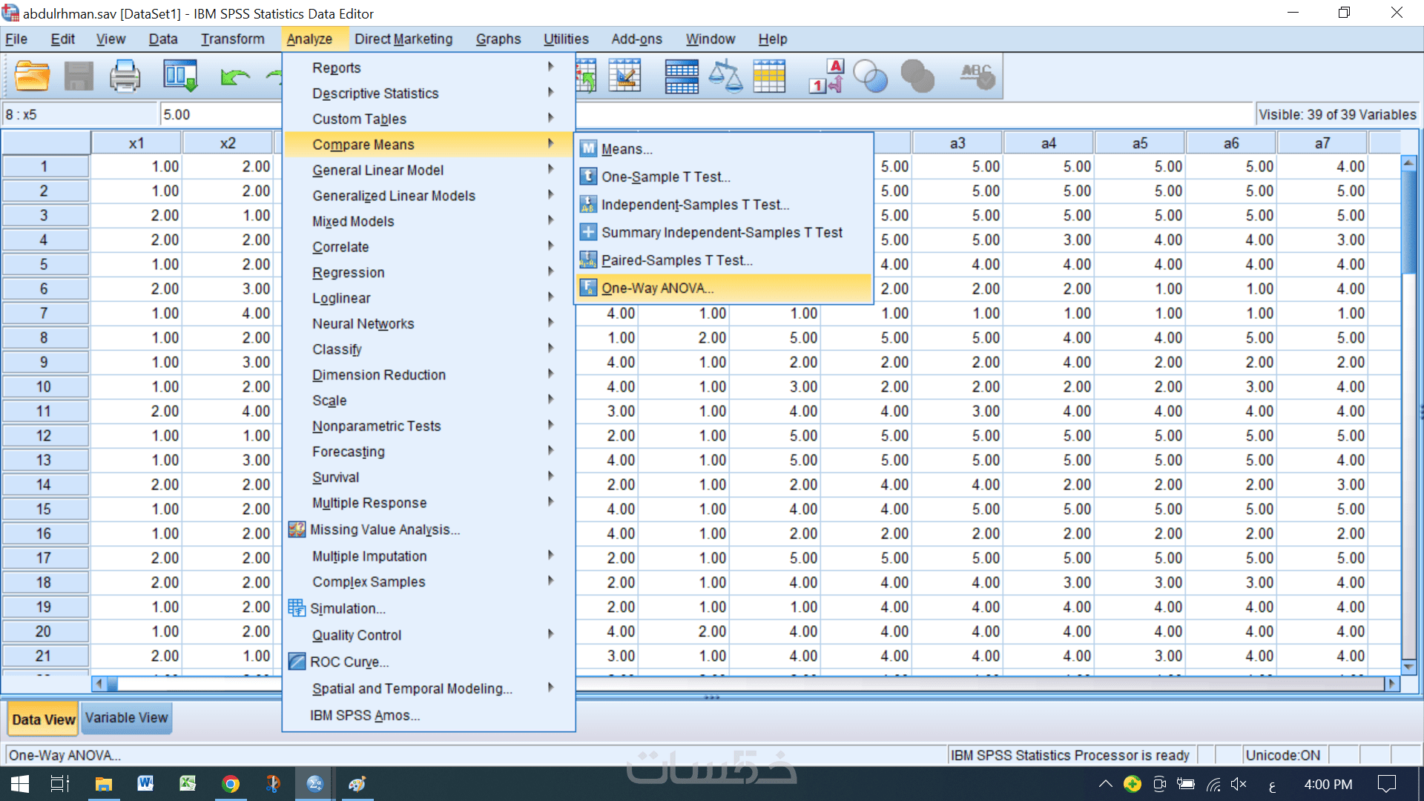
Task: Open the Graphs menu
Action: click(x=498, y=39)
